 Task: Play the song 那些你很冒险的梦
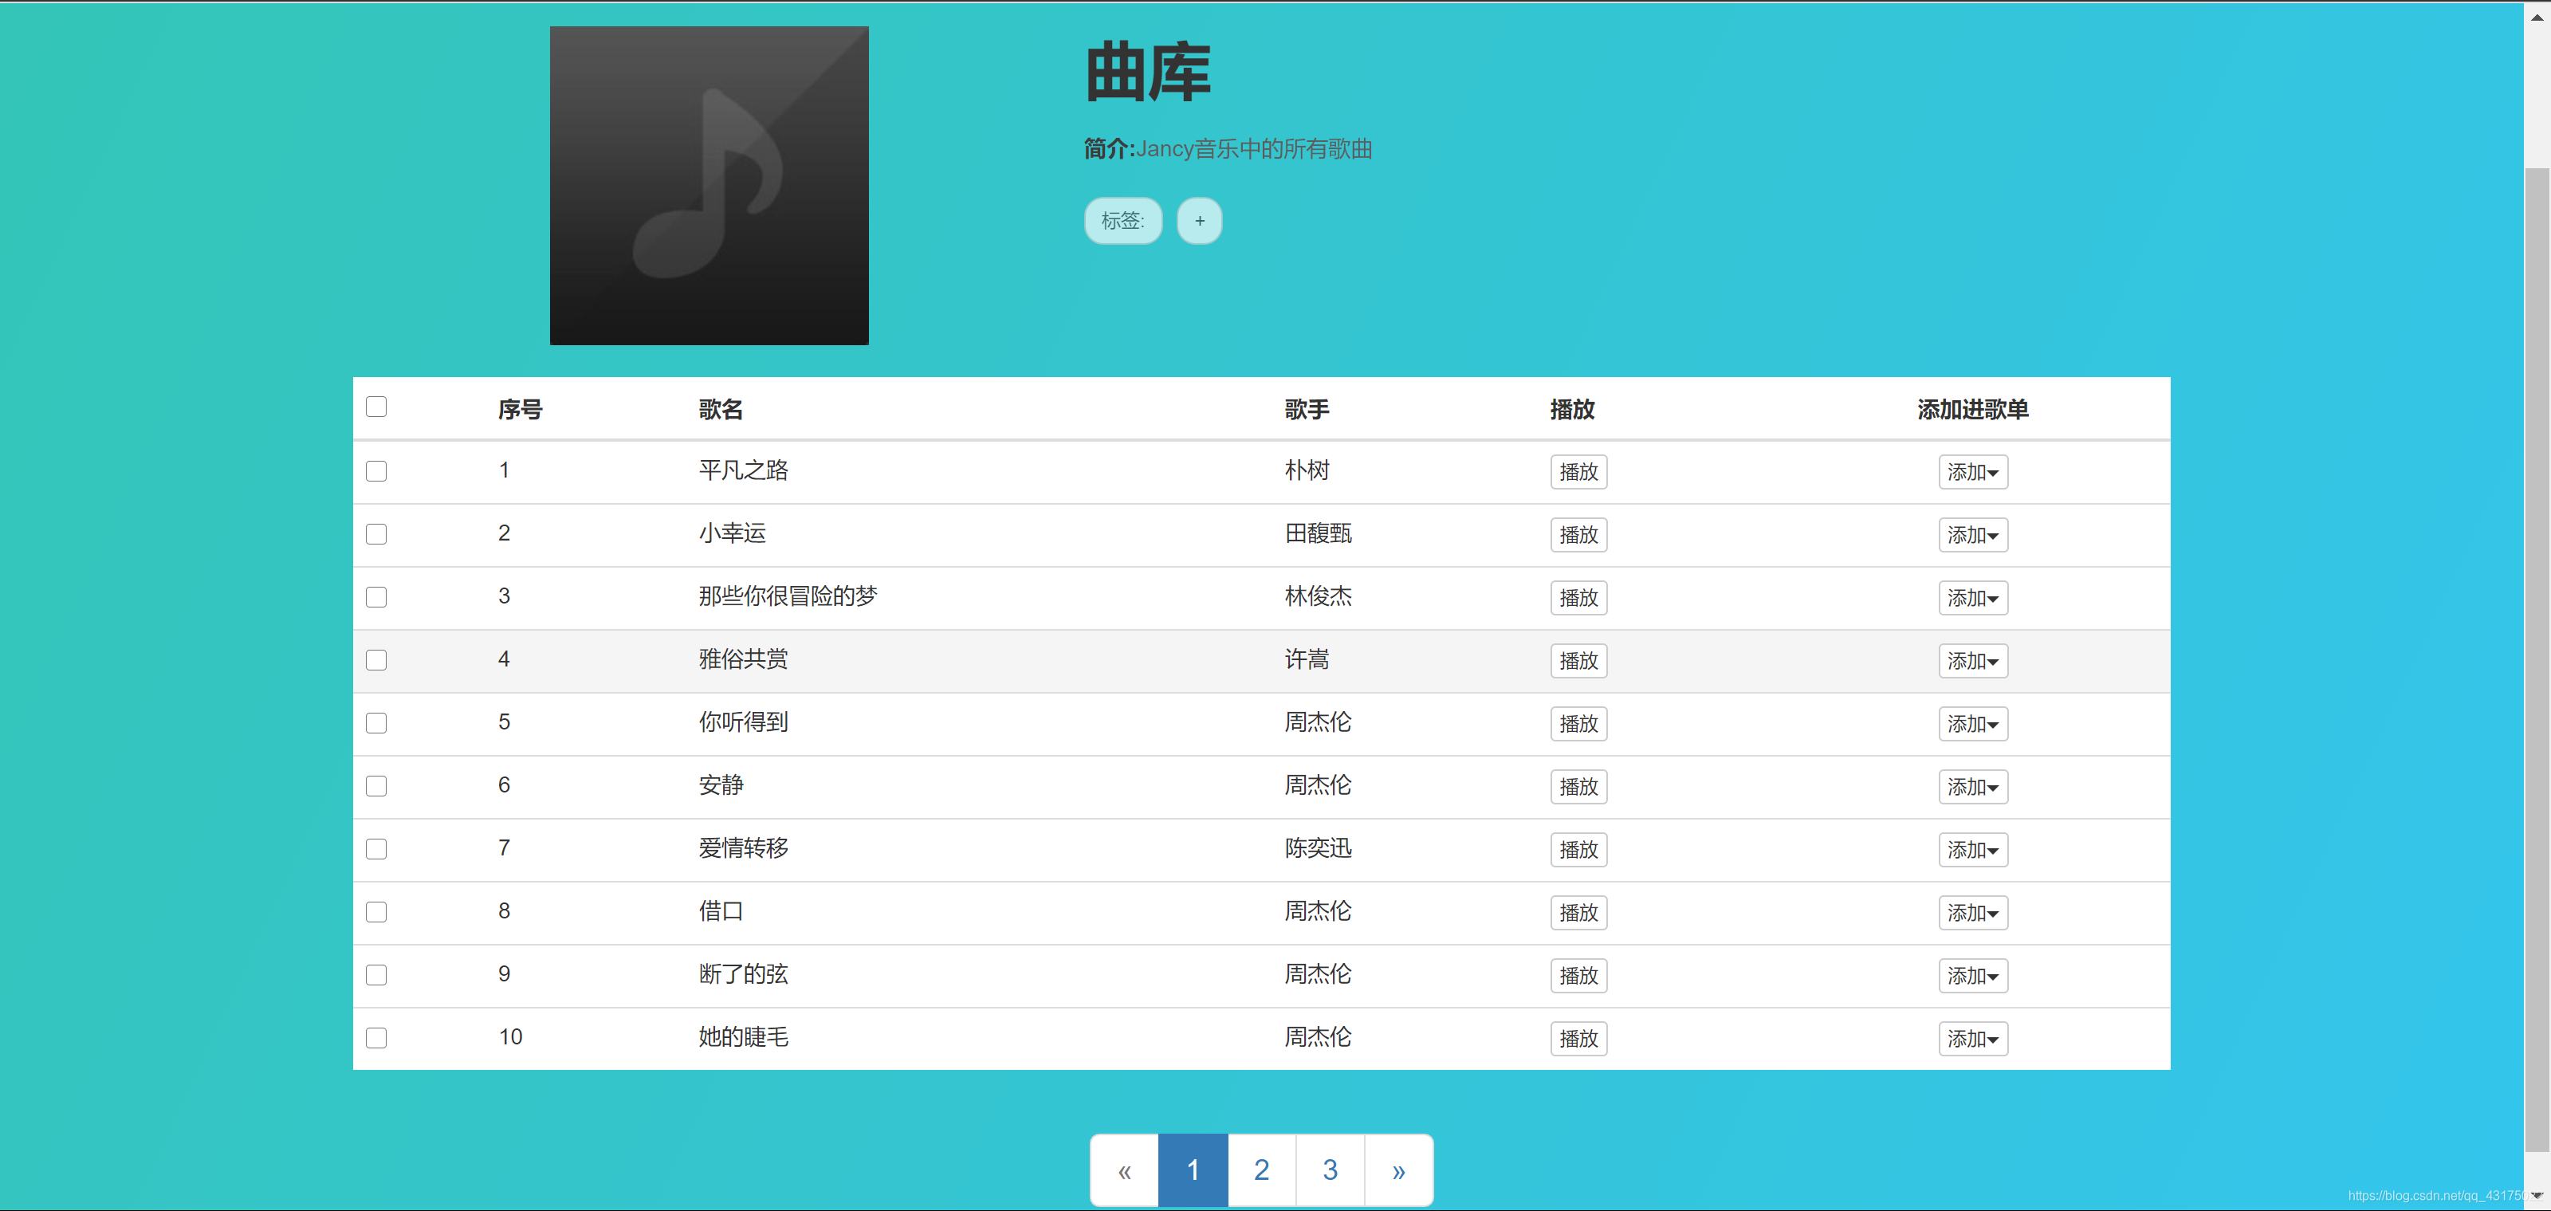[1578, 598]
